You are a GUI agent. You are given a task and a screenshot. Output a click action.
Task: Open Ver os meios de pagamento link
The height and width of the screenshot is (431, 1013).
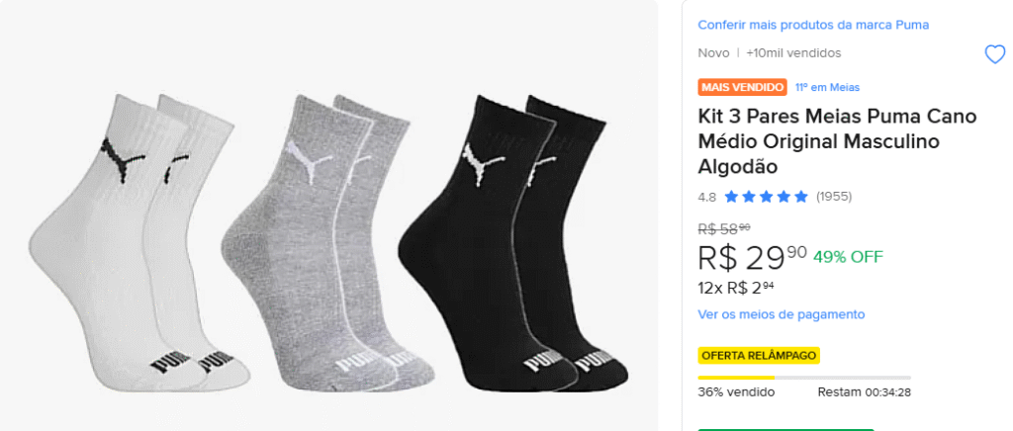click(782, 314)
